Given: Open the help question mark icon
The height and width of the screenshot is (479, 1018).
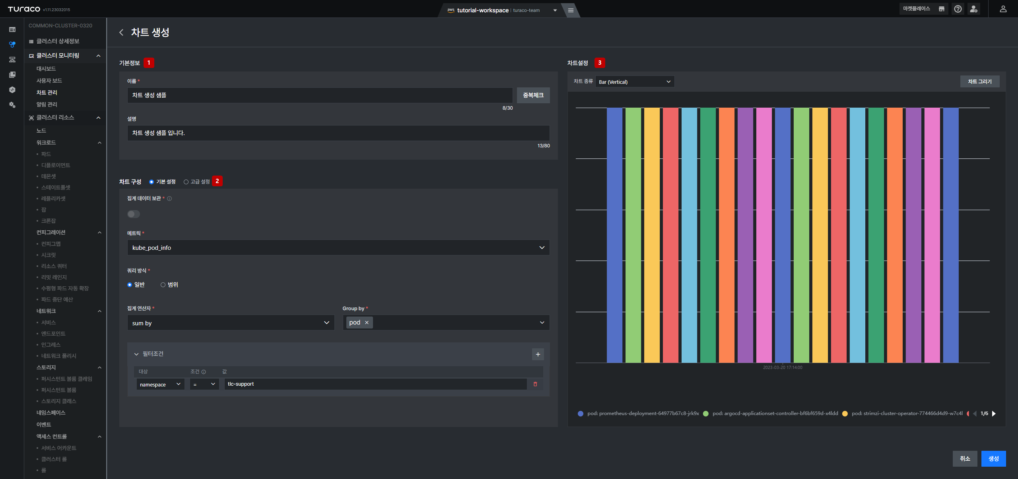Looking at the screenshot, I should (958, 9).
